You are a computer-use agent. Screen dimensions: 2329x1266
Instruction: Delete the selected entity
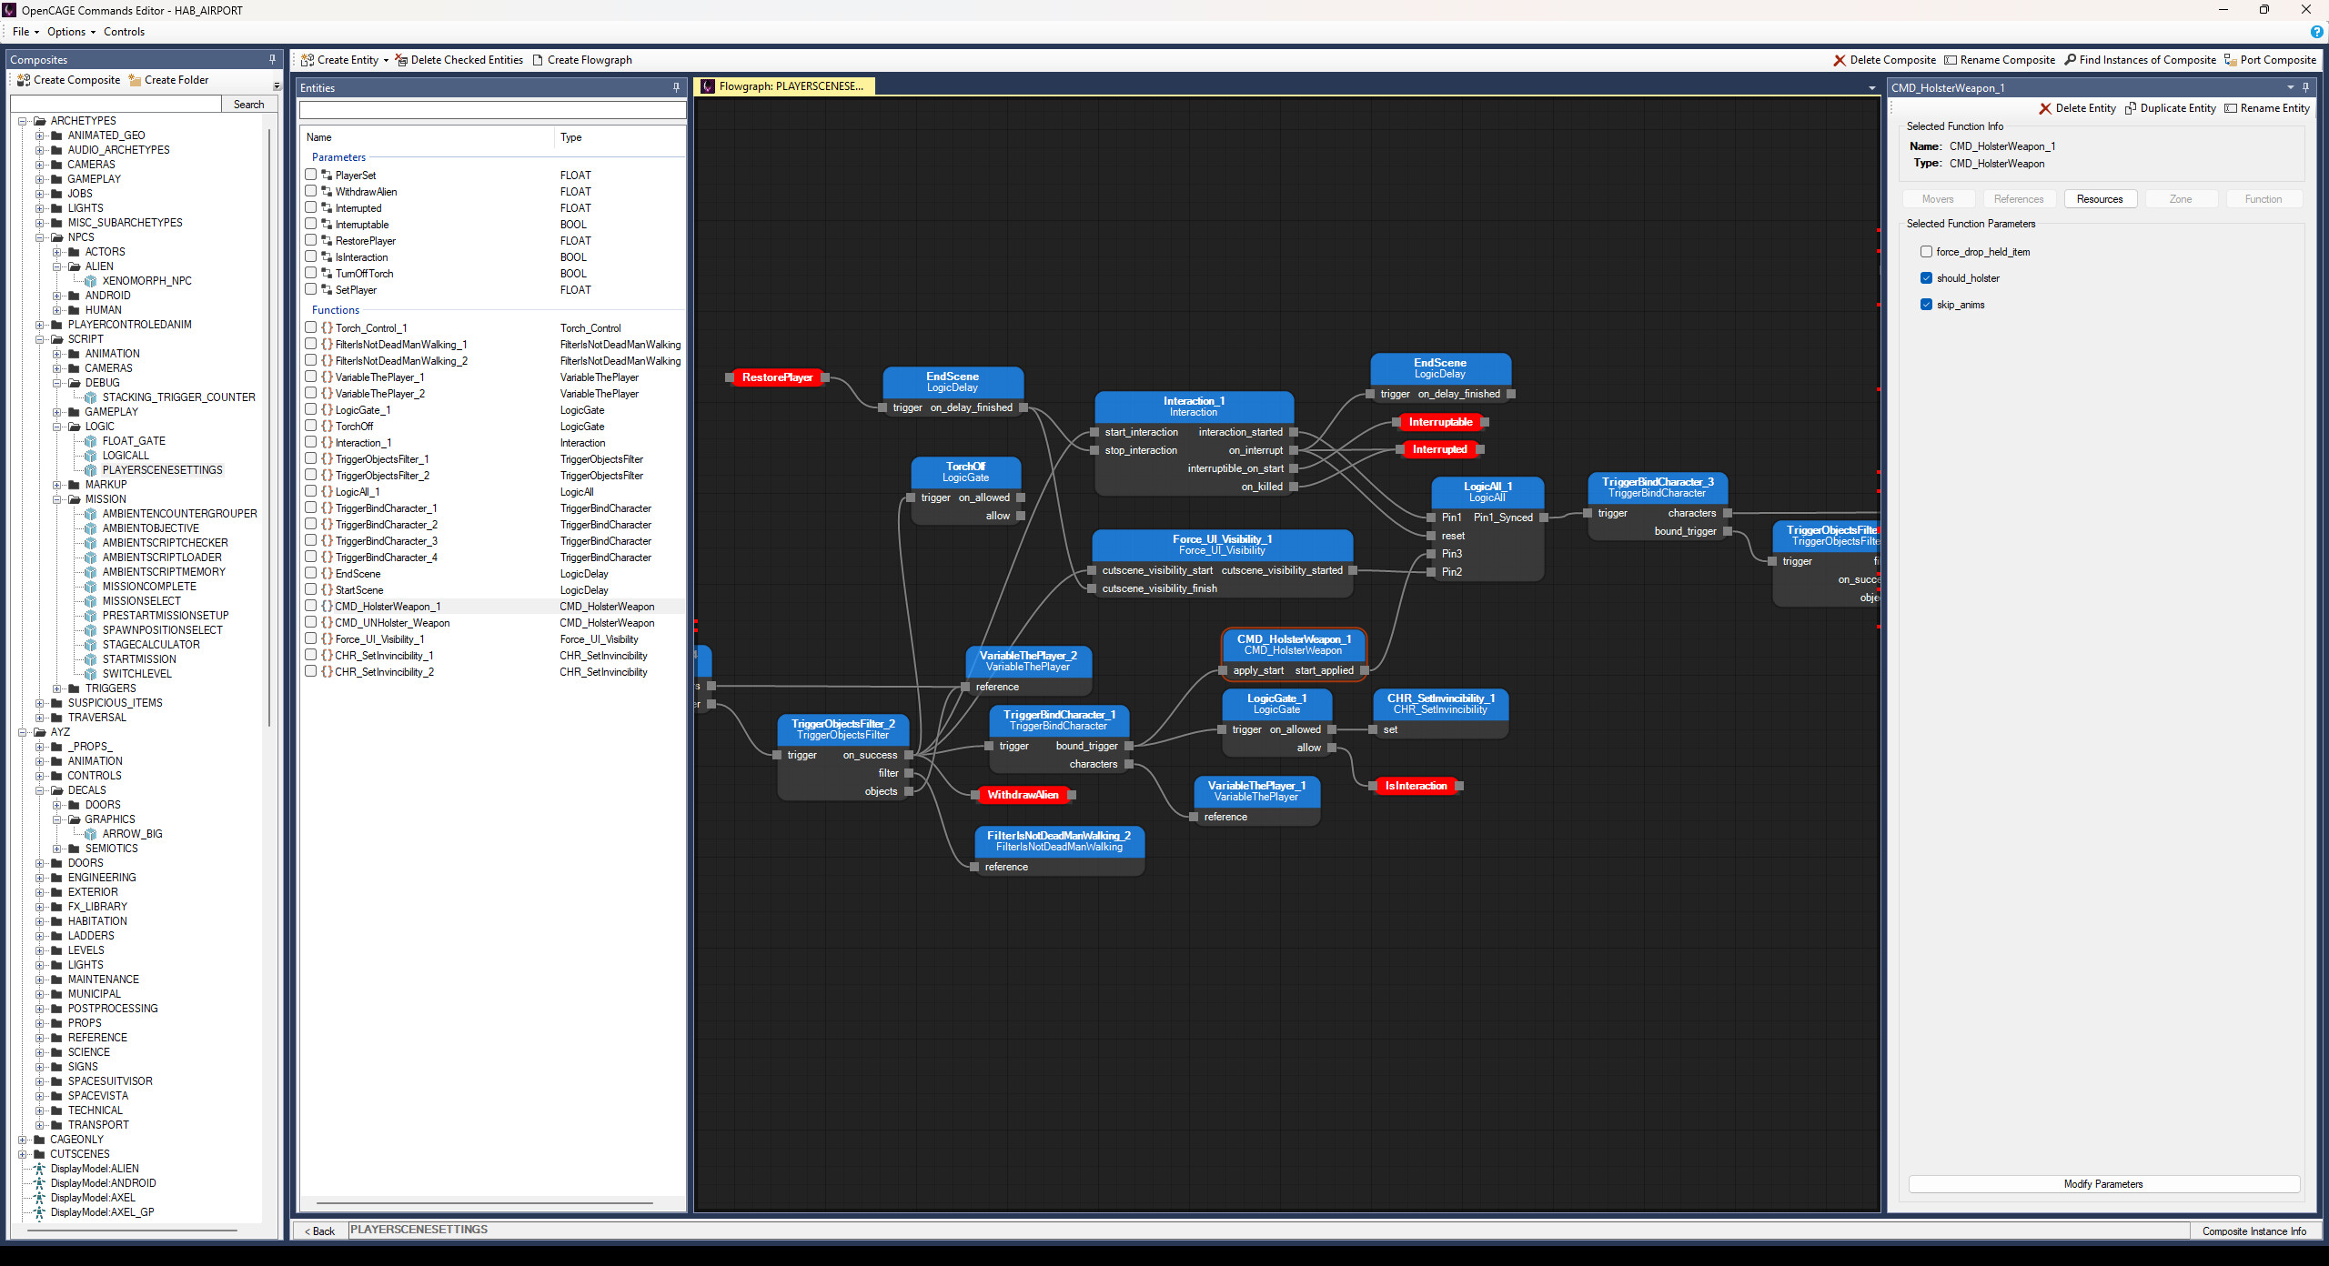(x=2078, y=107)
